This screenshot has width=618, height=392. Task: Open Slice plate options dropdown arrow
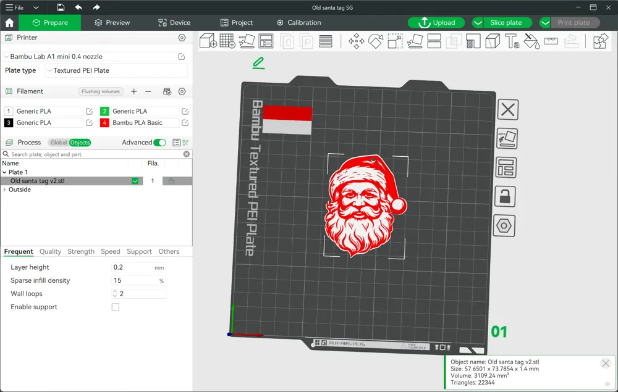click(478, 23)
